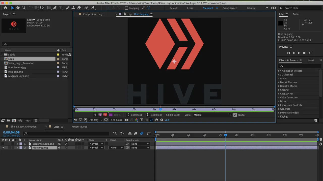Expand the Solids folder in Project panel
Screen dimensions: 323x181
point(2,55)
